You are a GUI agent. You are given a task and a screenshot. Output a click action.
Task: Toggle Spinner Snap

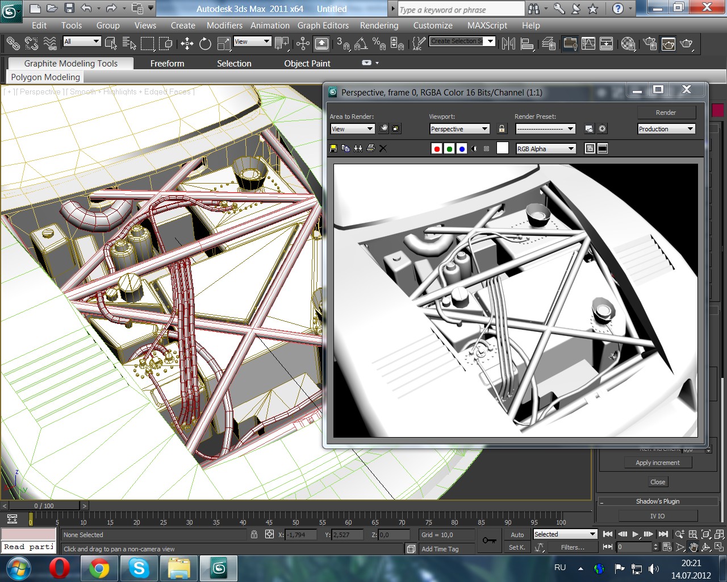pos(397,43)
